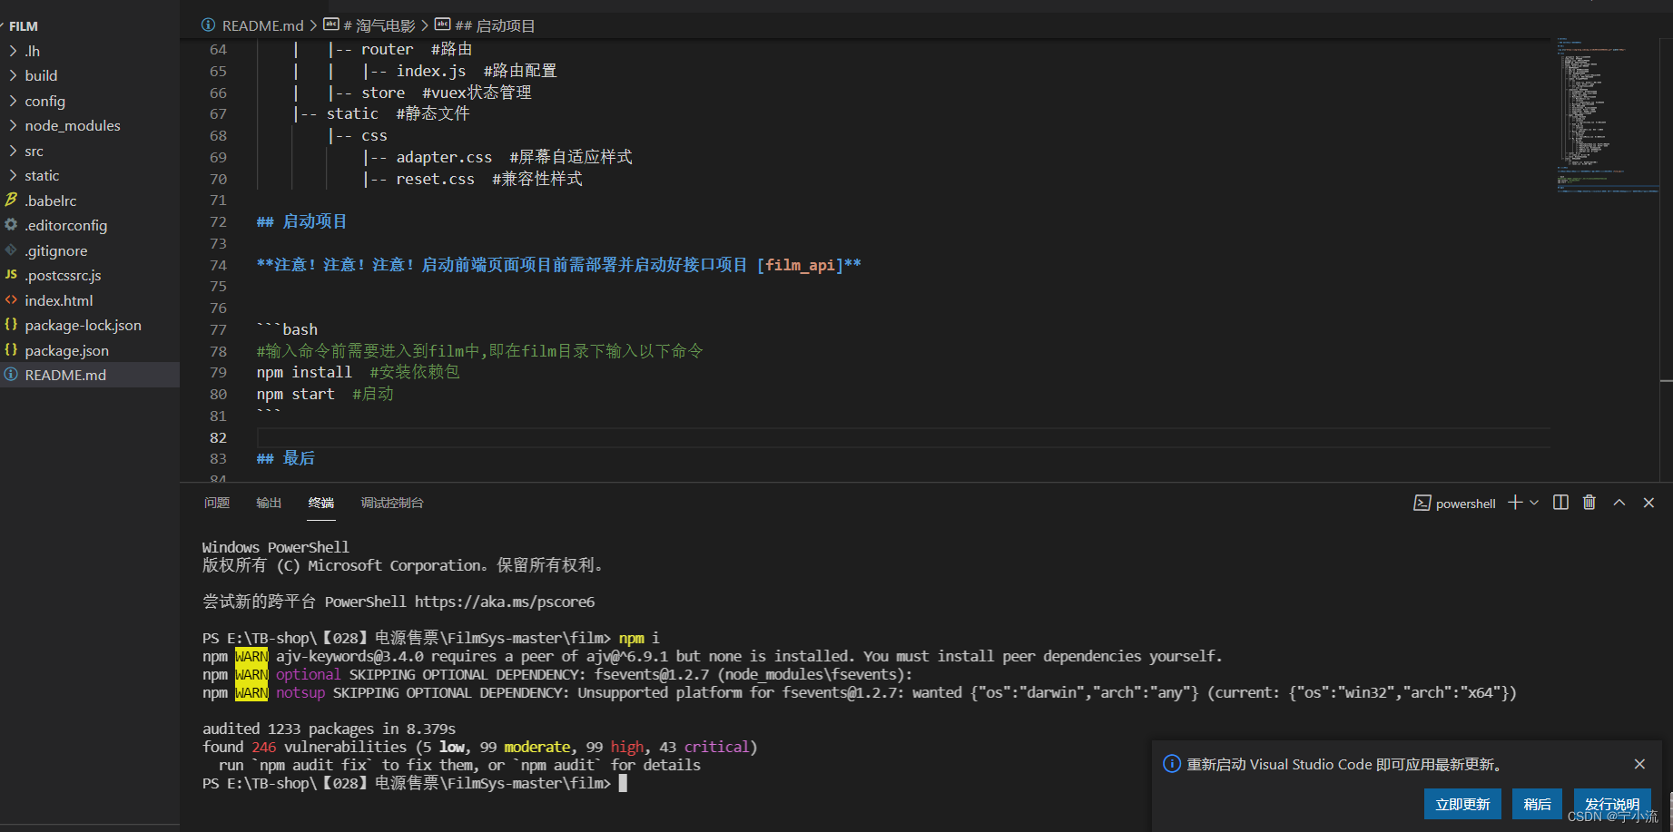1673x832 pixels.
Task: Click the npm start line 80
Action: click(325, 394)
